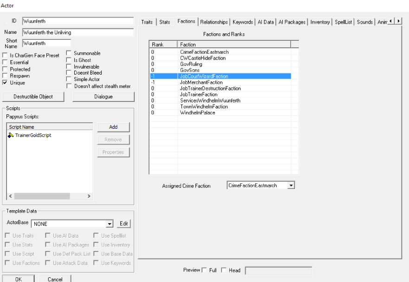Sort factions by the Rank column header

pos(163,44)
